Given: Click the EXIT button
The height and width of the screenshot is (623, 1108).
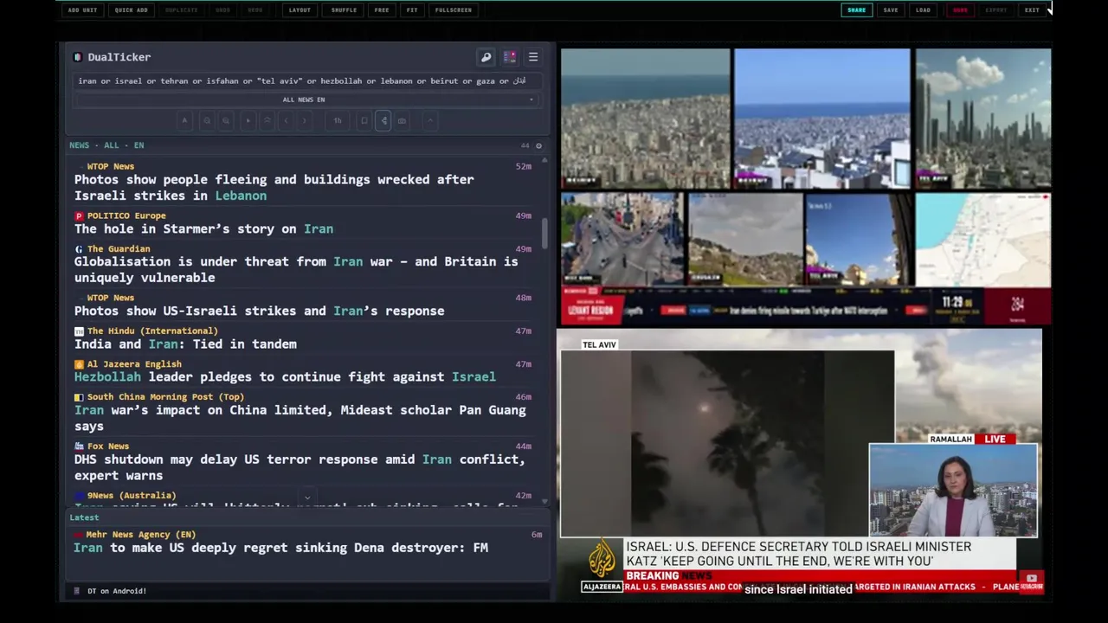Looking at the screenshot, I should click(x=1032, y=10).
